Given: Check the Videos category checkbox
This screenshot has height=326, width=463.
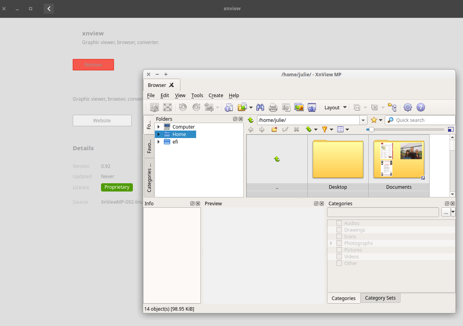Looking at the screenshot, I should pyautogui.click(x=339, y=257).
